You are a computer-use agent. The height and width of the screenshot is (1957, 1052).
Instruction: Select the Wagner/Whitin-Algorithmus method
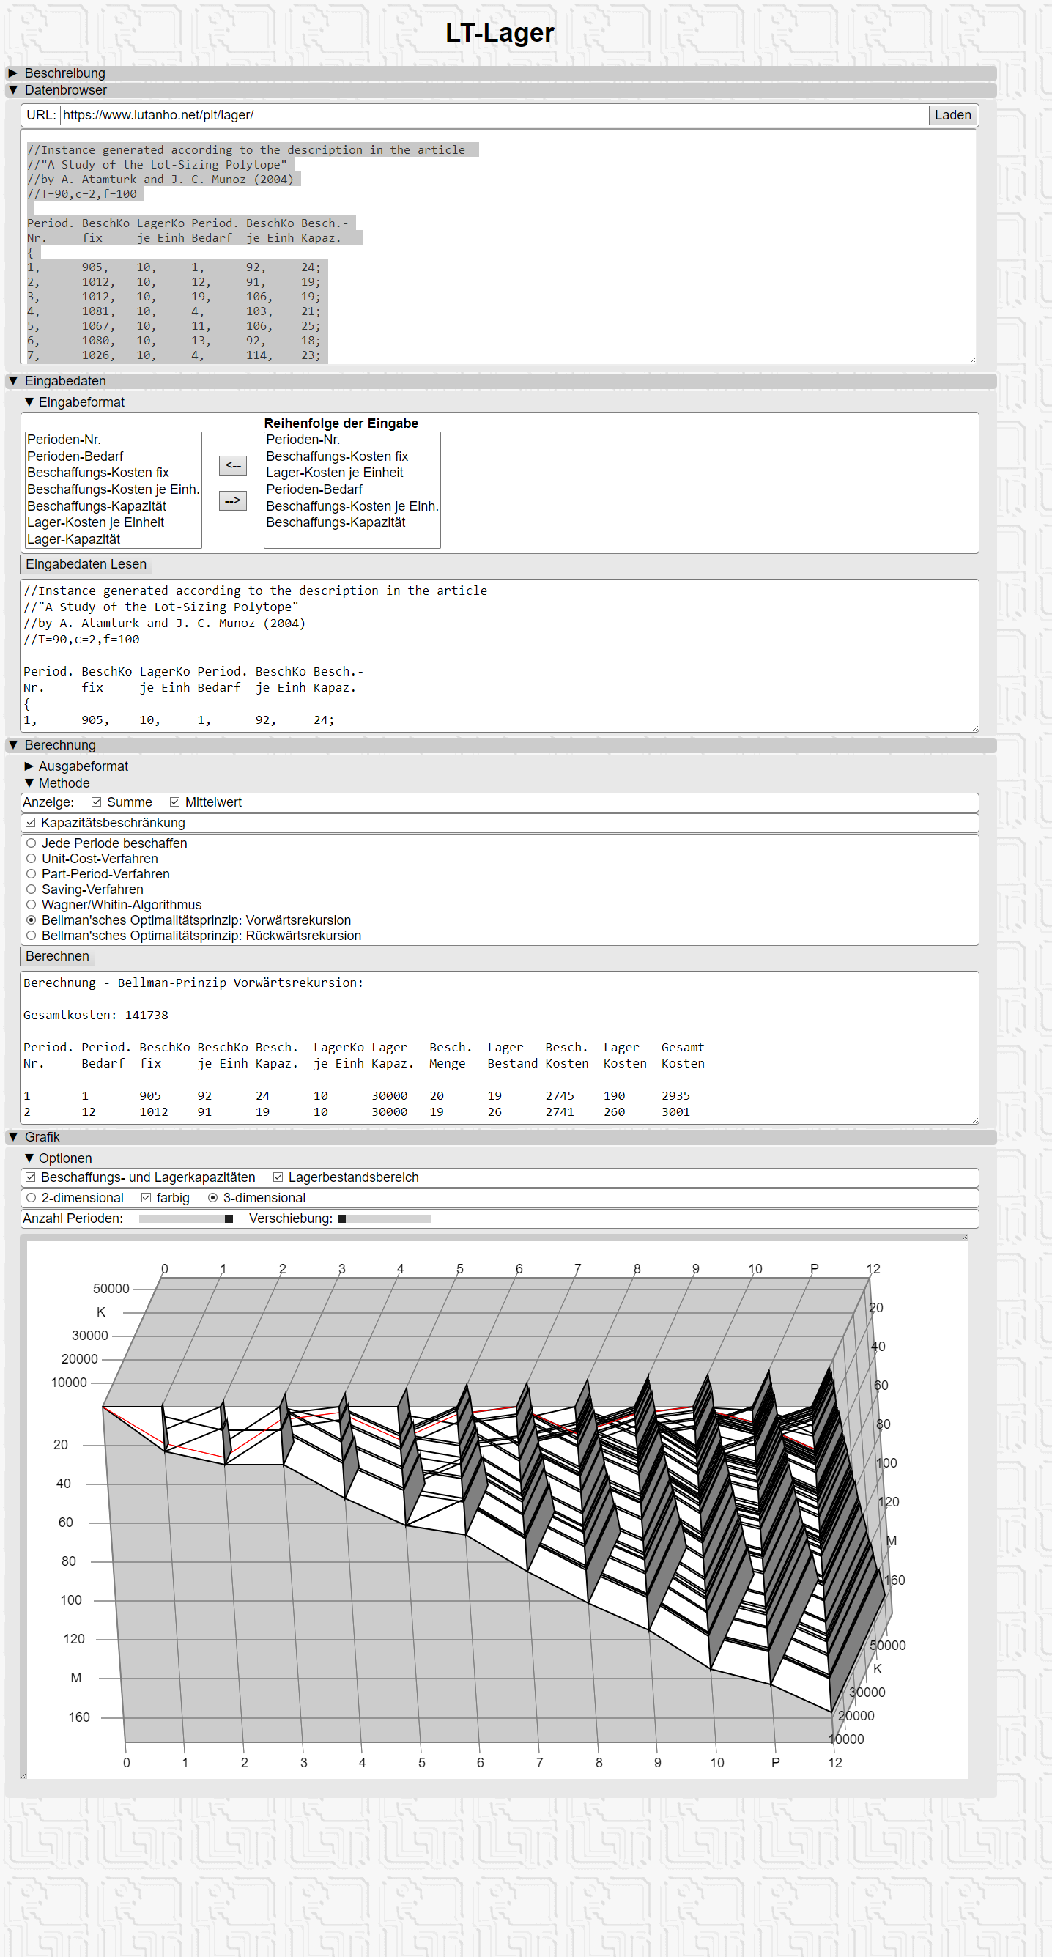coord(32,904)
